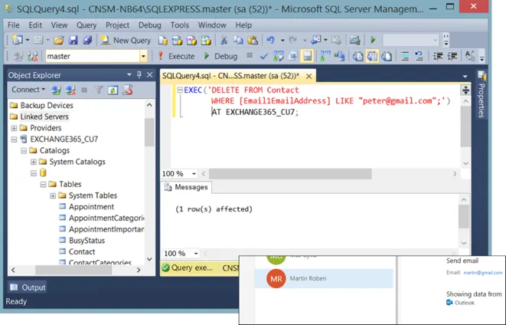
Task: Click the Undo arrow icon
Action: (270, 40)
